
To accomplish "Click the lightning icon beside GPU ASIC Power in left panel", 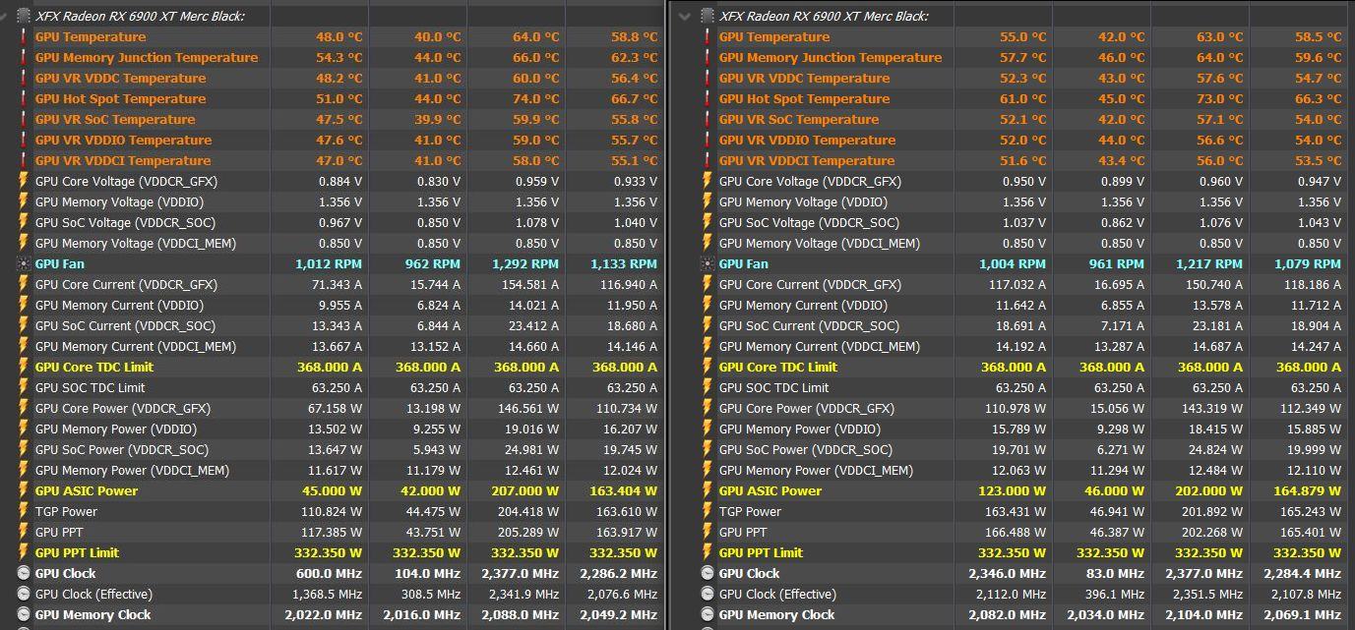I will (x=23, y=490).
